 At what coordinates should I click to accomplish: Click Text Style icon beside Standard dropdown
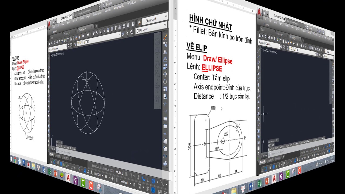(139, 22)
